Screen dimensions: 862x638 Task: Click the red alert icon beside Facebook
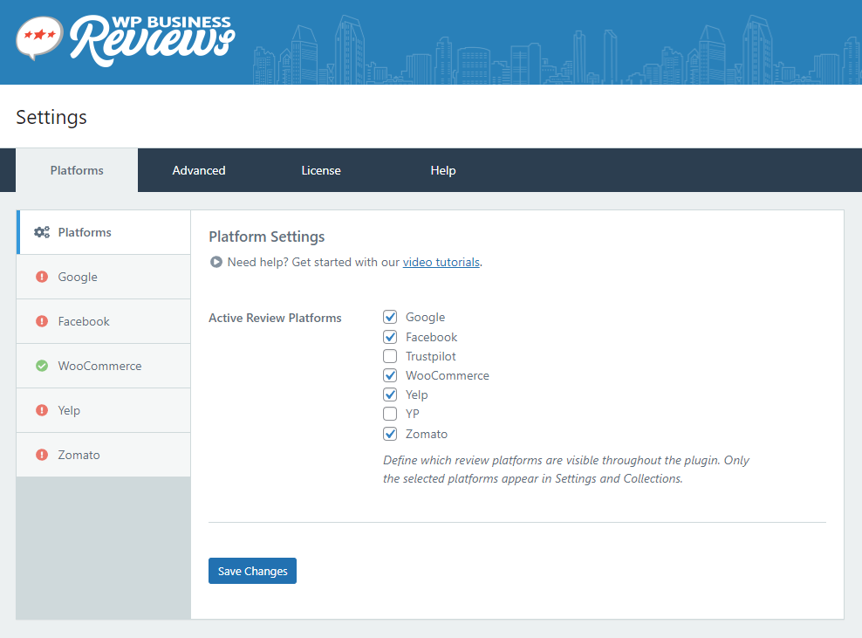coord(41,321)
